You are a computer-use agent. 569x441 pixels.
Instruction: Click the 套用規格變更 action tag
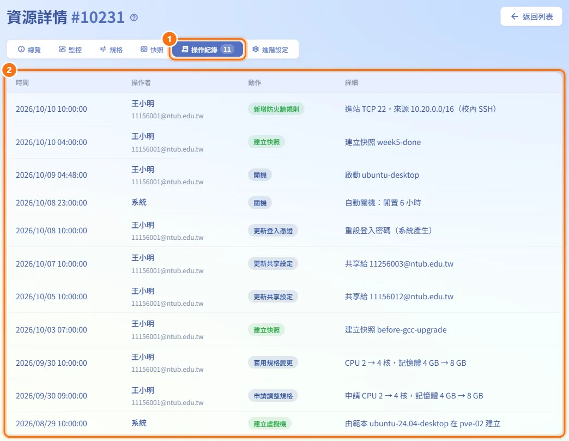pos(273,363)
